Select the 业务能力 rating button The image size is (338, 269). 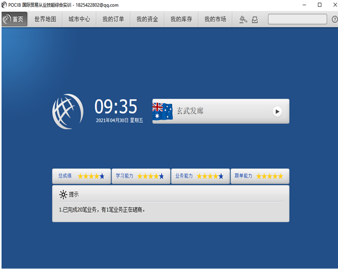(x=200, y=176)
